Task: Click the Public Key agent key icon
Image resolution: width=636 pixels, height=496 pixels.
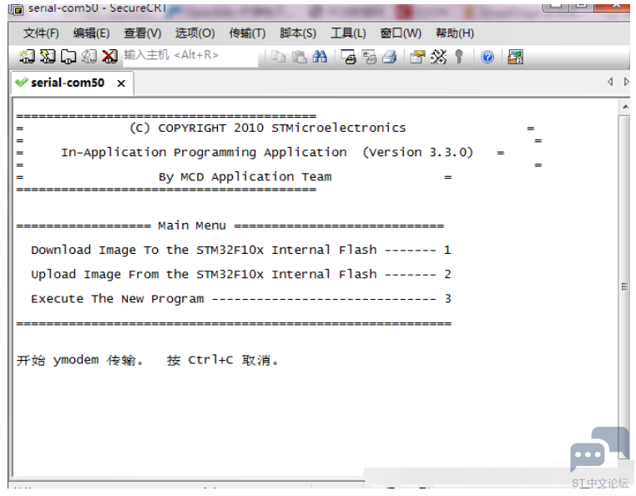Action: (459, 57)
